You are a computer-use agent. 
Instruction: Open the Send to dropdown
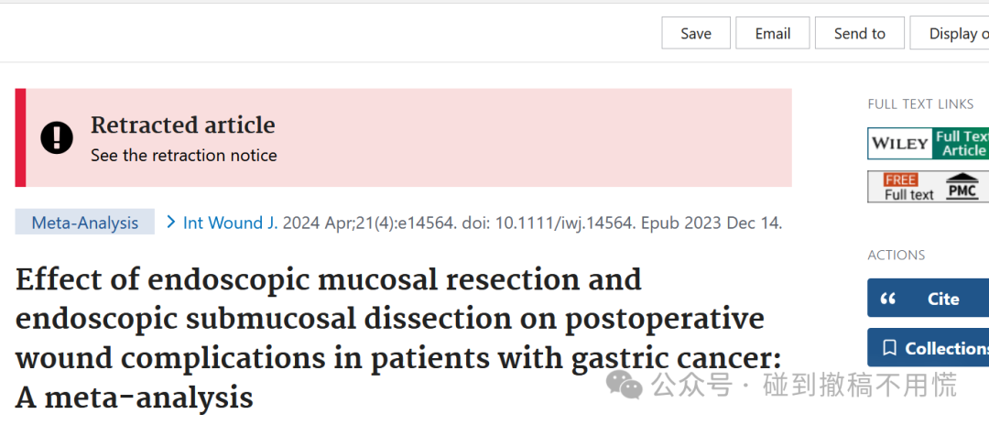(860, 33)
